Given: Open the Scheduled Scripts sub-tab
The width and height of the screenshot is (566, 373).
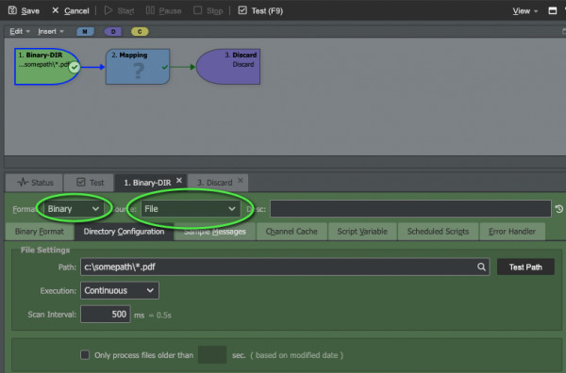Looking at the screenshot, I should pyautogui.click(x=438, y=232).
